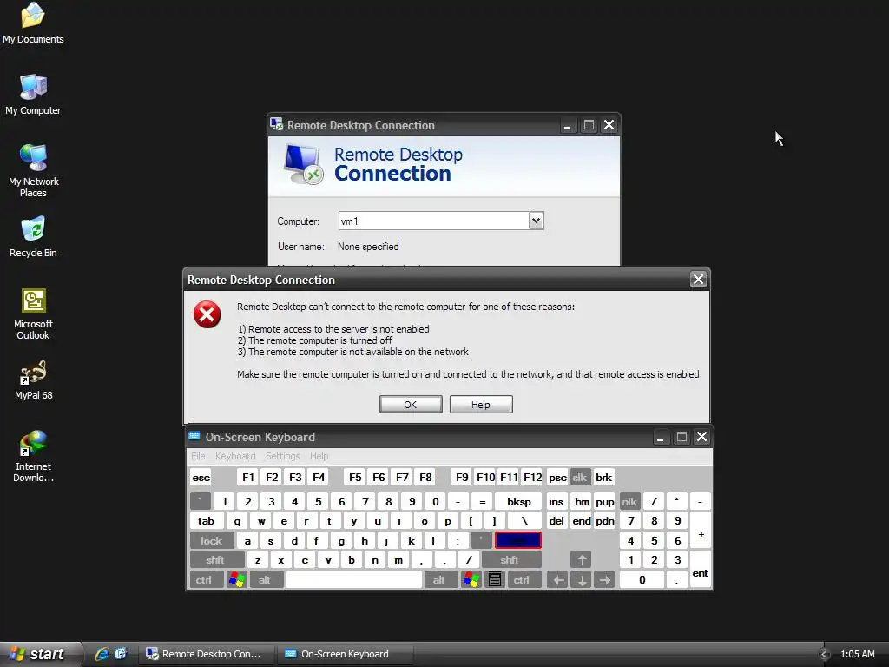Click the F1 key on On-Screen Keyboard
The height and width of the screenshot is (667, 889).
247,477
